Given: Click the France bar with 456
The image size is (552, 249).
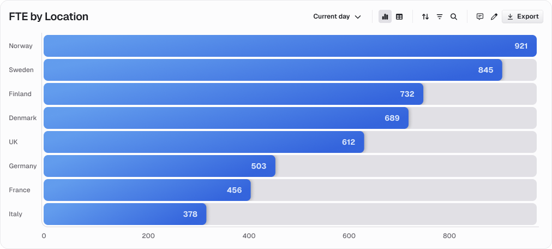Looking at the screenshot, I should (x=147, y=190).
